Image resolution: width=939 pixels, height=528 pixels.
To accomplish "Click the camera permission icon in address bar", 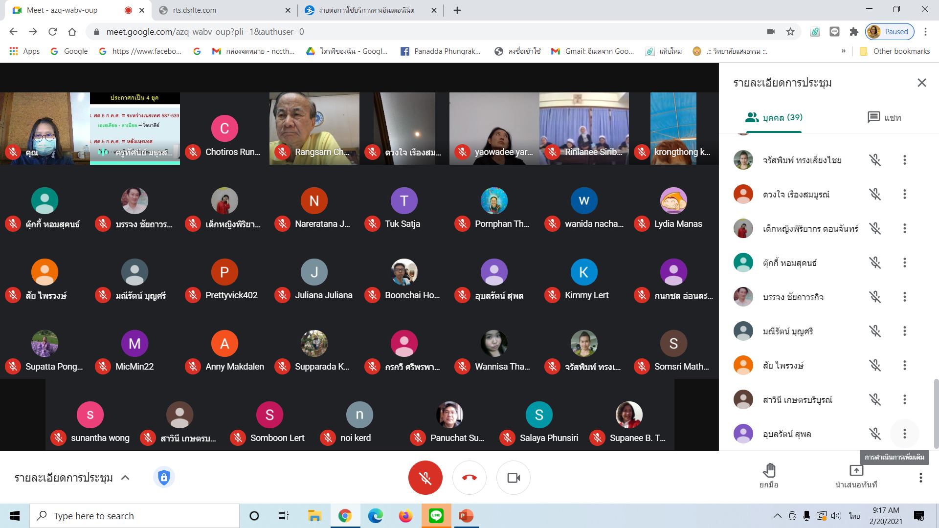I will tap(771, 32).
